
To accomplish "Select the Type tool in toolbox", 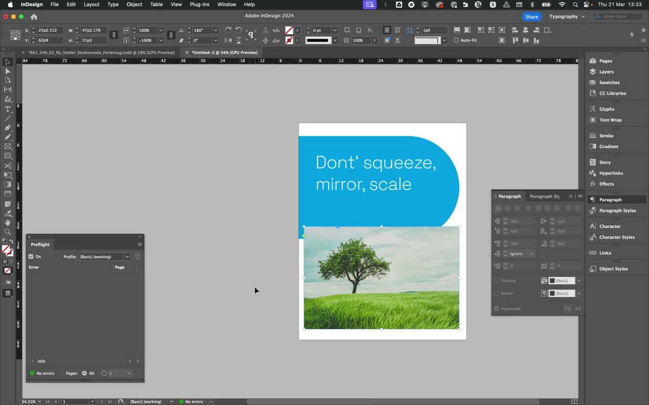I will (x=8, y=109).
